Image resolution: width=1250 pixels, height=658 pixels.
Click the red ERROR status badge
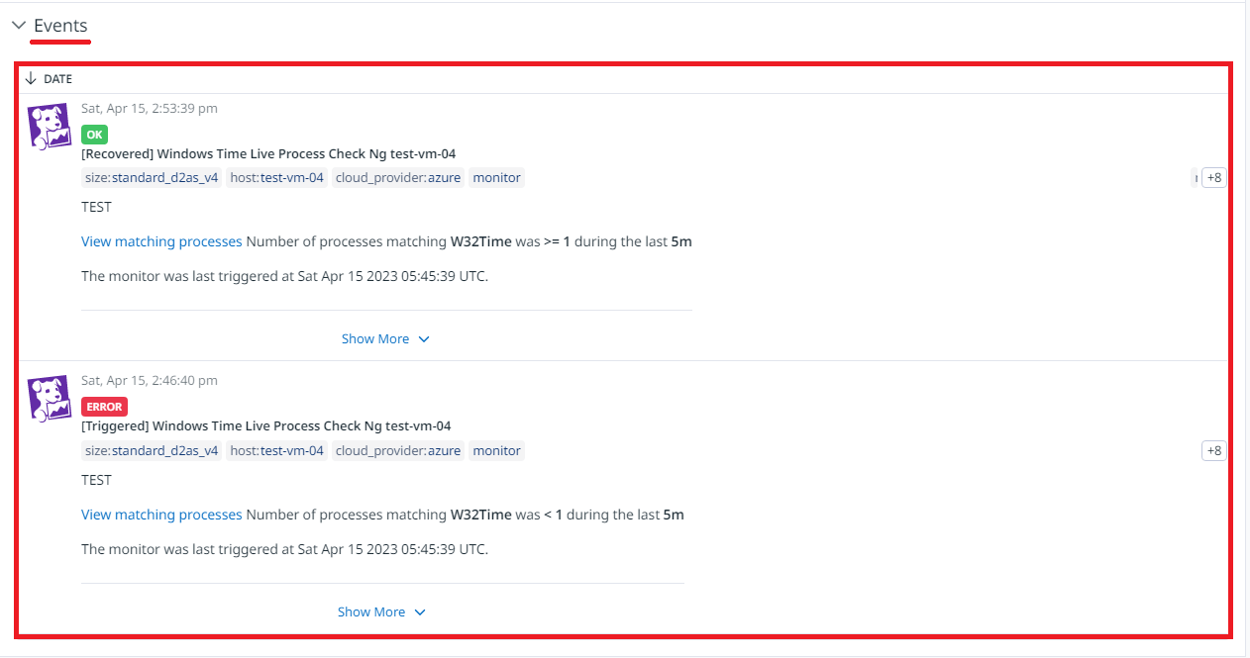[104, 407]
